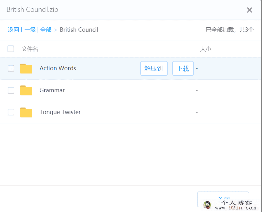Click the 文件名 column header
262x212 pixels.
pyautogui.click(x=29, y=49)
